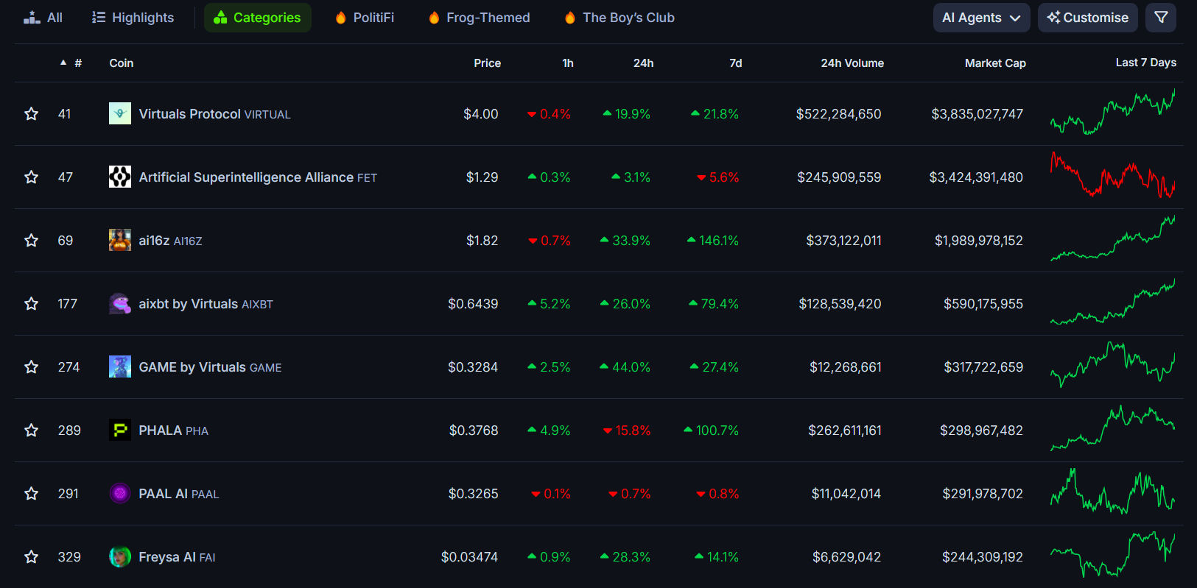The height and width of the screenshot is (588, 1197).
Task: Click the 146.1% seven-day change
Action: pyautogui.click(x=712, y=241)
